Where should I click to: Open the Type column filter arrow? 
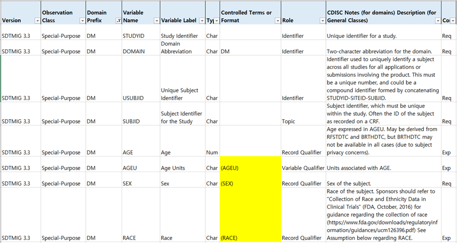pos(215,21)
